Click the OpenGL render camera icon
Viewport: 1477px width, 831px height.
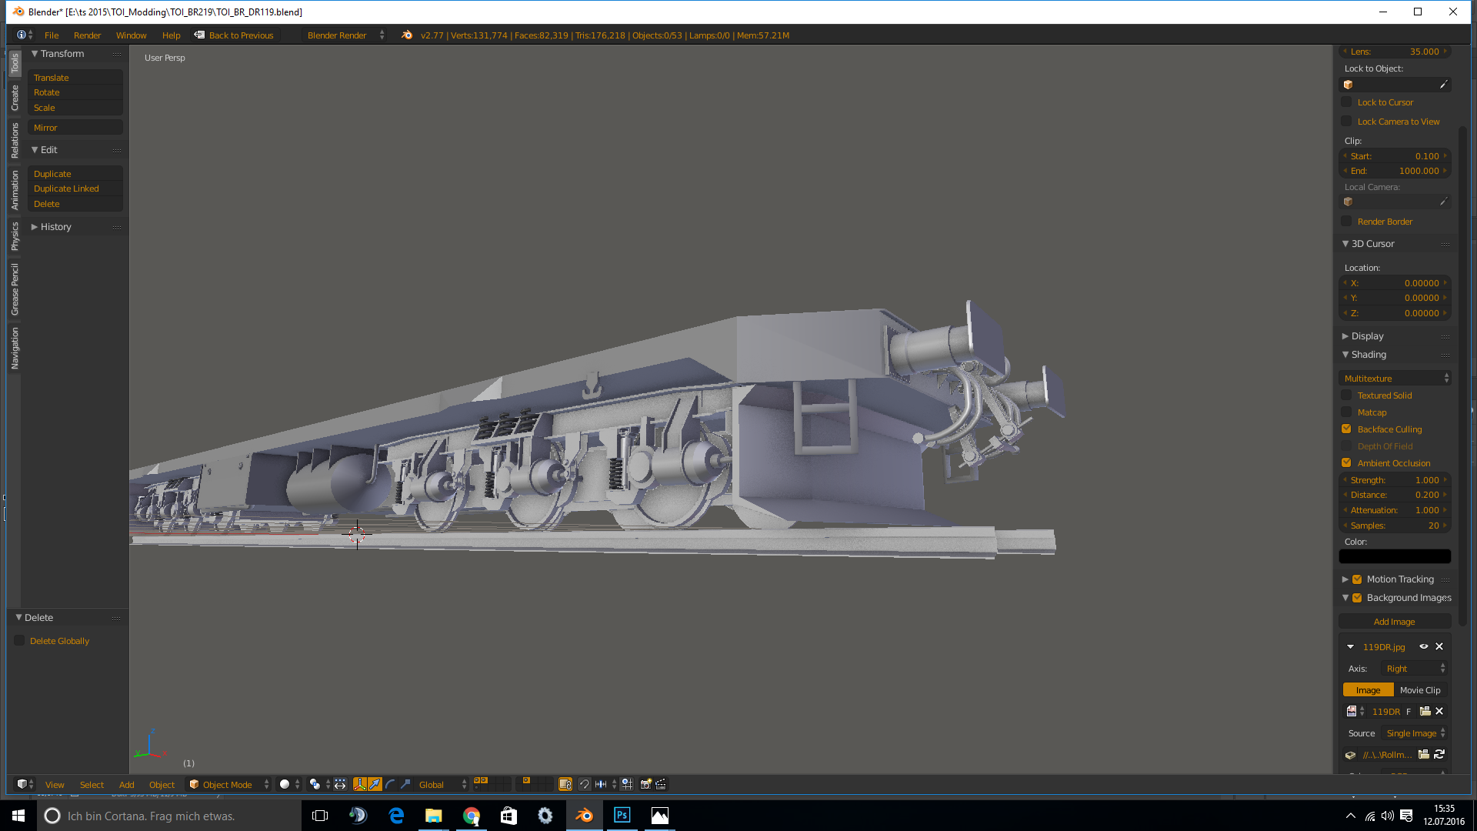(x=646, y=784)
